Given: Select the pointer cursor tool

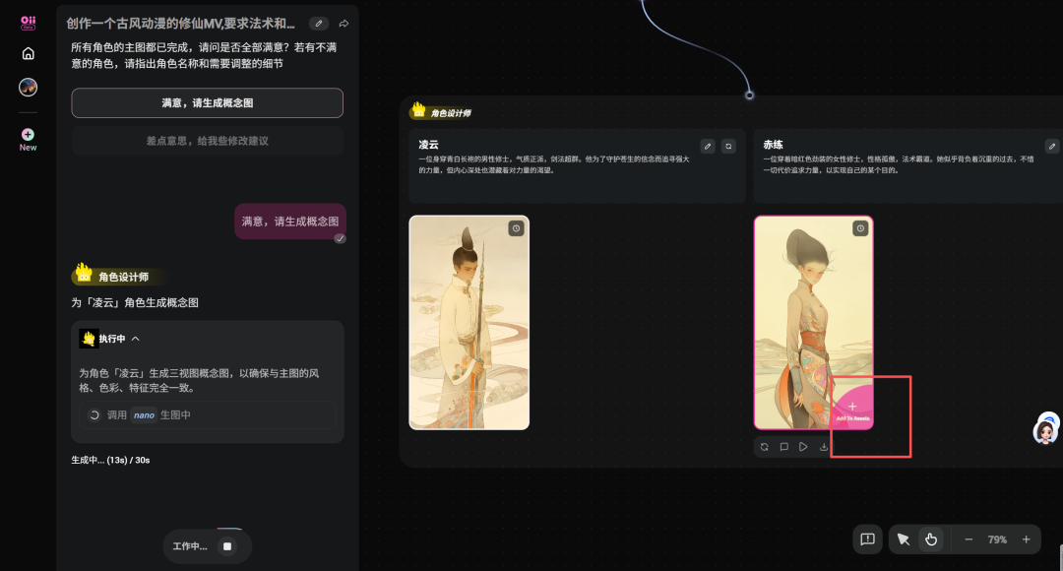Looking at the screenshot, I should click(x=903, y=539).
